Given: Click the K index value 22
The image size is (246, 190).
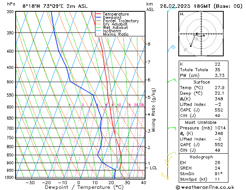Looking at the screenshot, I should tap(217, 64).
